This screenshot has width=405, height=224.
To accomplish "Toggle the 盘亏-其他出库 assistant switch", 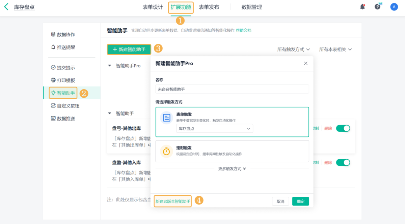I will coord(343,128).
